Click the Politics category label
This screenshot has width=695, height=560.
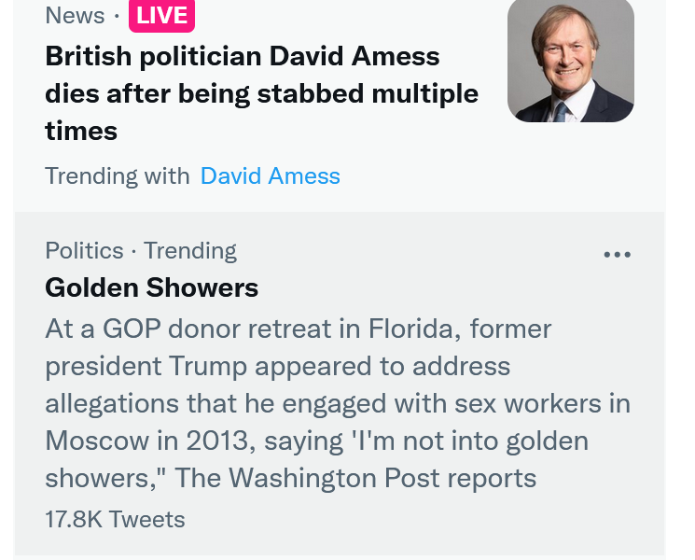coord(84,250)
